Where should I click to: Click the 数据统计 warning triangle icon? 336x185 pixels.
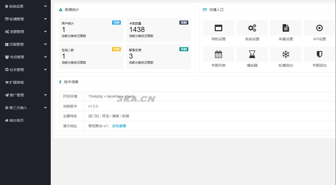point(61,10)
